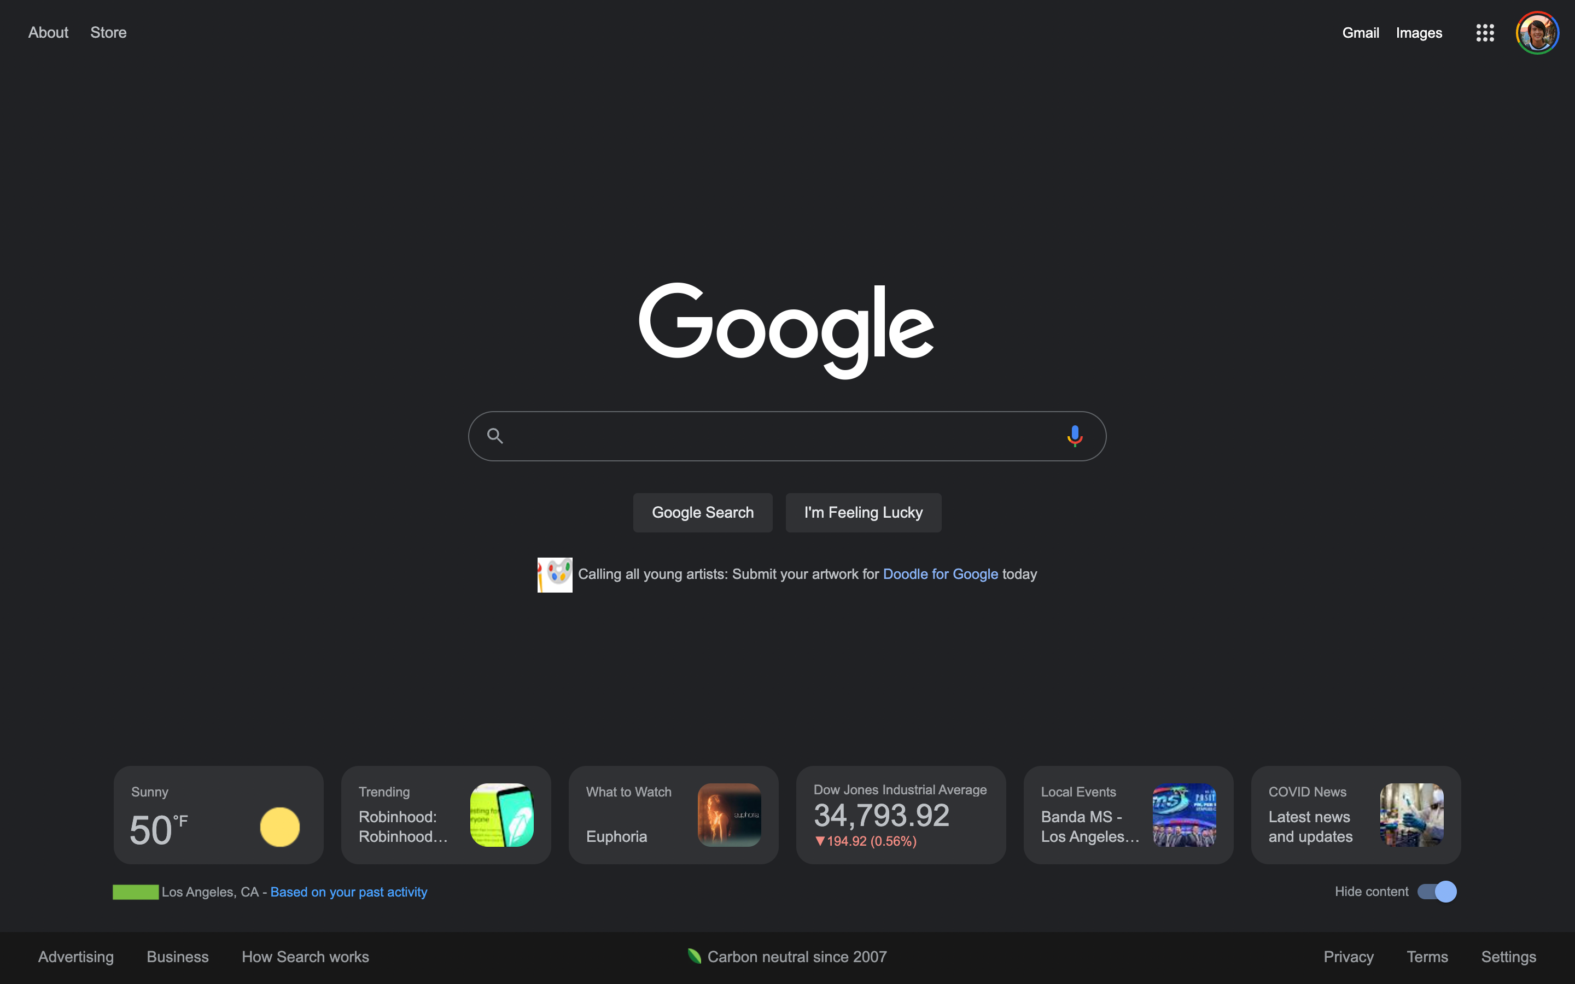Click the Doodle for Google artwork icon
The image size is (1575, 984).
click(x=553, y=573)
